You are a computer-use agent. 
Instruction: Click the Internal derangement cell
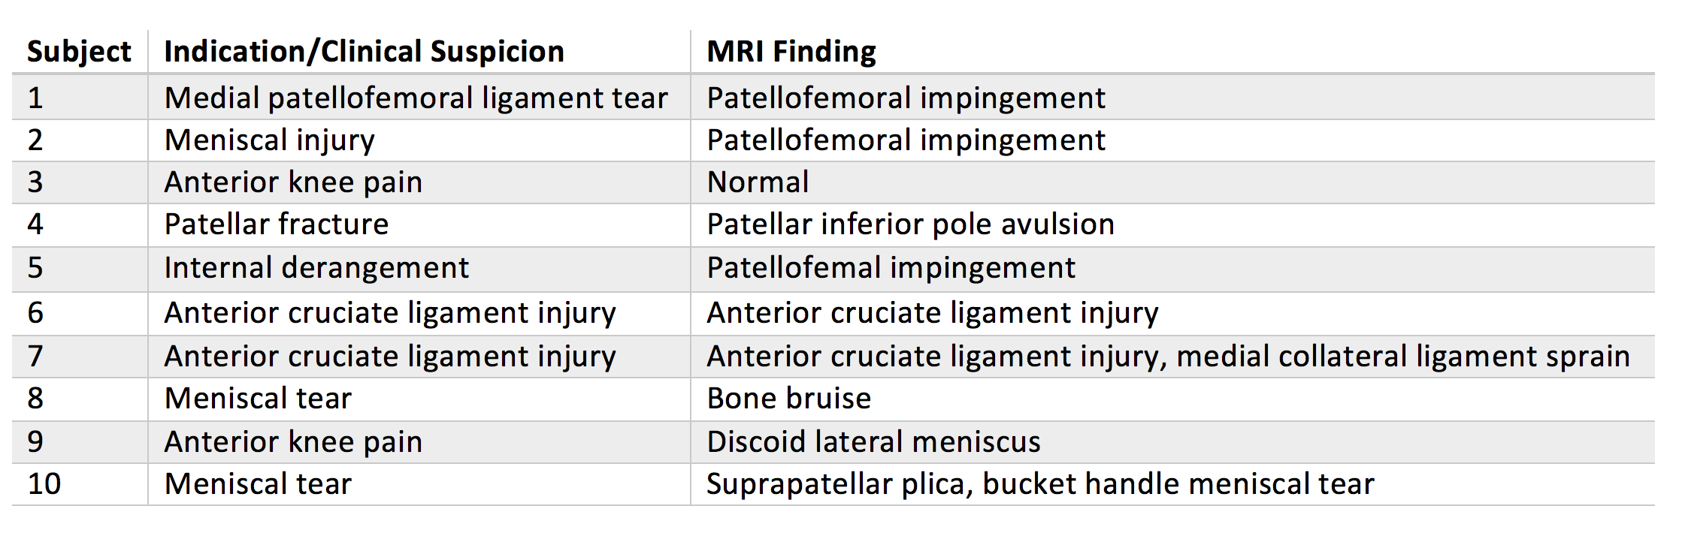click(316, 268)
